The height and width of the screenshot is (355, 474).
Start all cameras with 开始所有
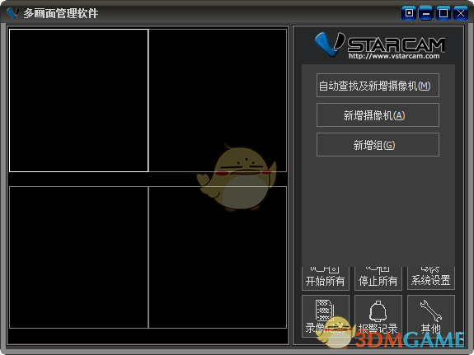pyautogui.click(x=326, y=278)
